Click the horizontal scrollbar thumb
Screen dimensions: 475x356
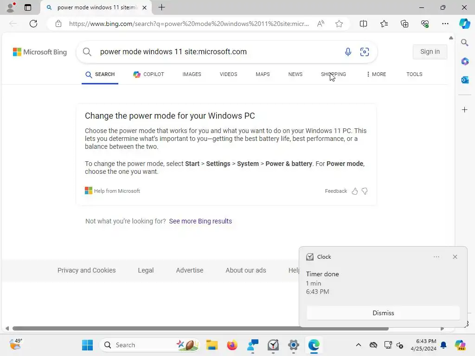click(200, 329)
